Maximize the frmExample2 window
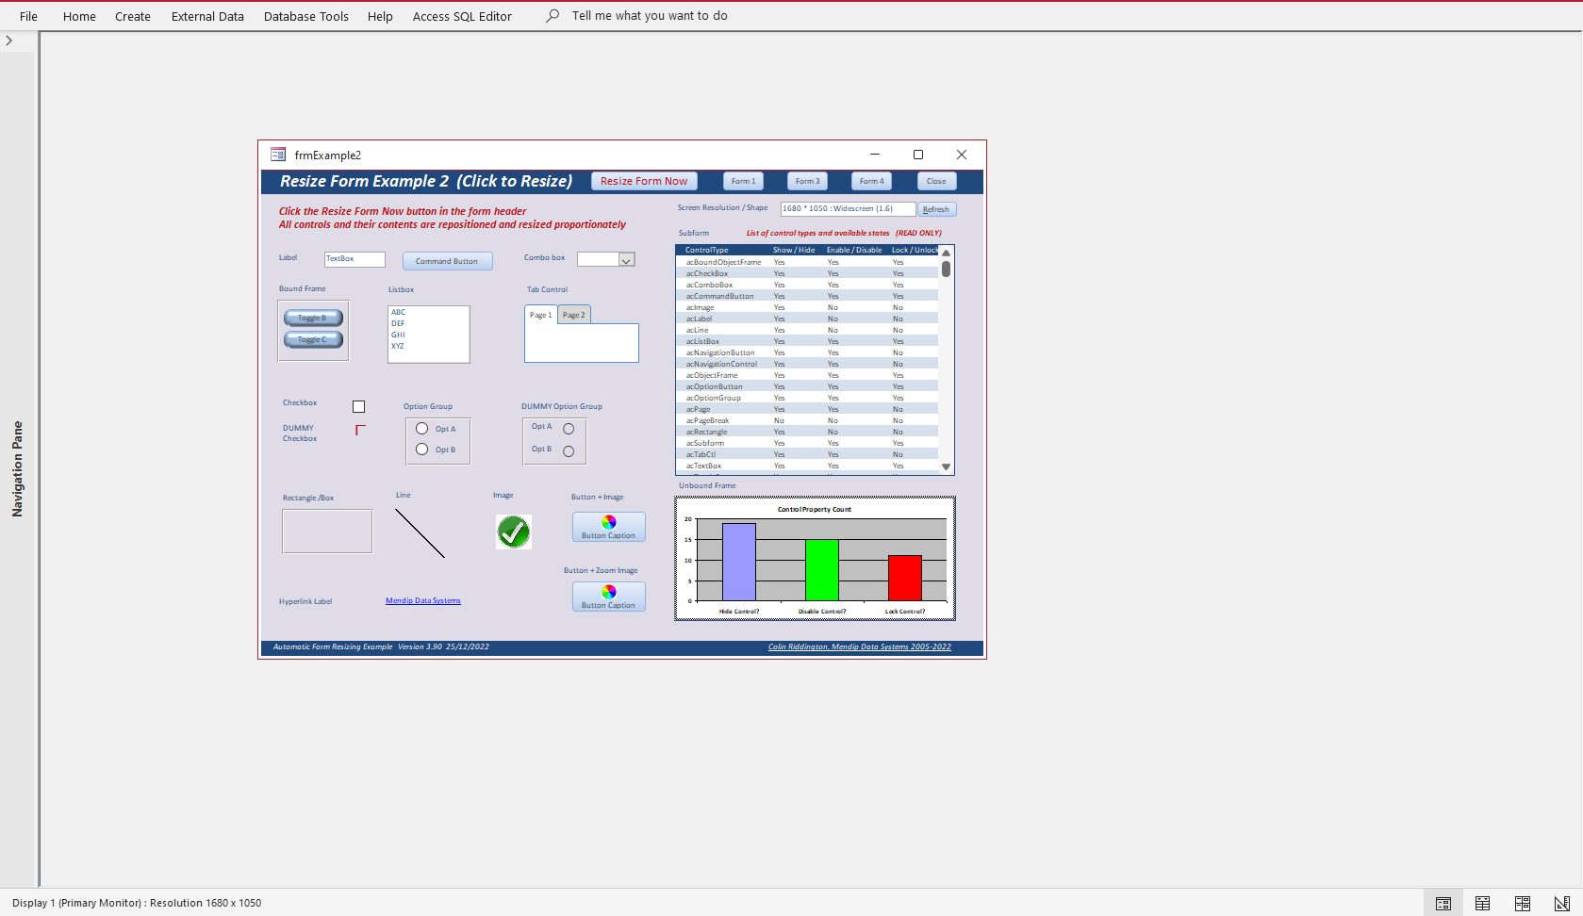 [918, 155]
